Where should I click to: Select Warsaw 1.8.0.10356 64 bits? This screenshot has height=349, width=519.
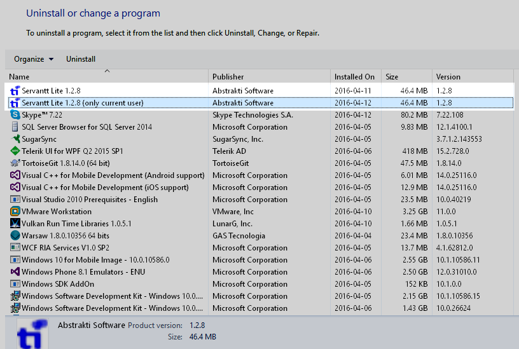[66, 236]
